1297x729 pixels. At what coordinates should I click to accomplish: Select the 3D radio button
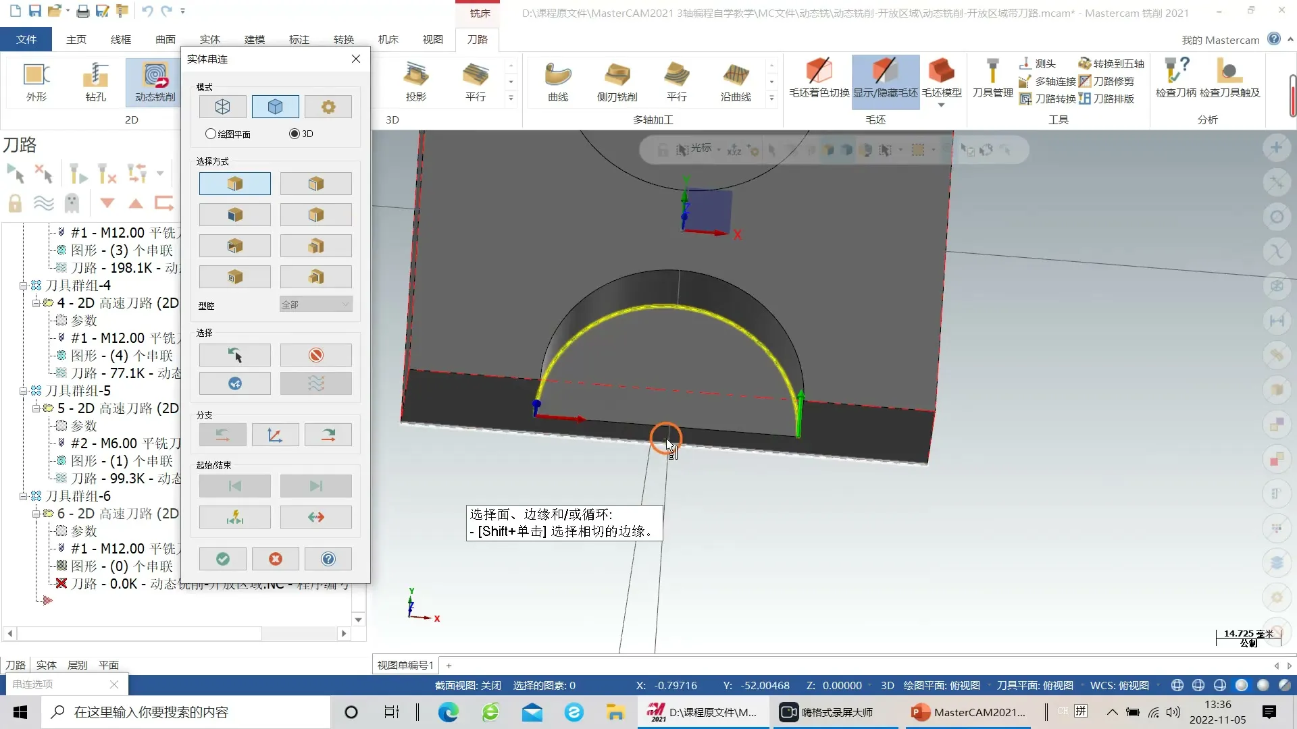click(294, 134)
